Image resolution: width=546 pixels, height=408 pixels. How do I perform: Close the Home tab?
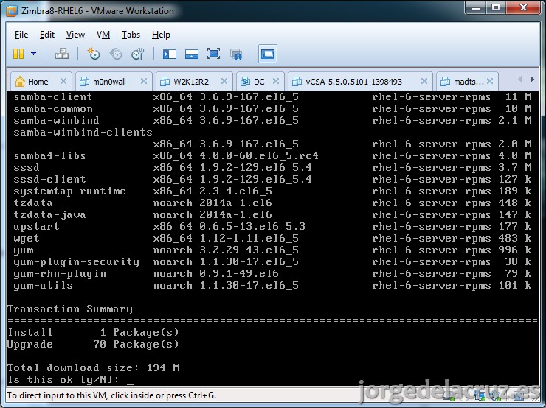(x=63, y=81)
